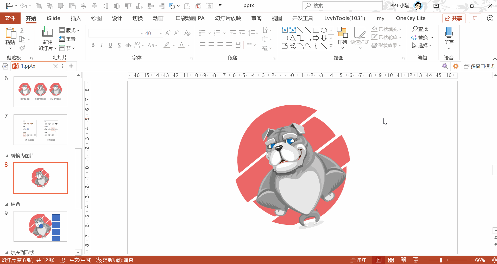
Task: Select the Right Arrow shape in gallery
Action: [x=316, y=38]
